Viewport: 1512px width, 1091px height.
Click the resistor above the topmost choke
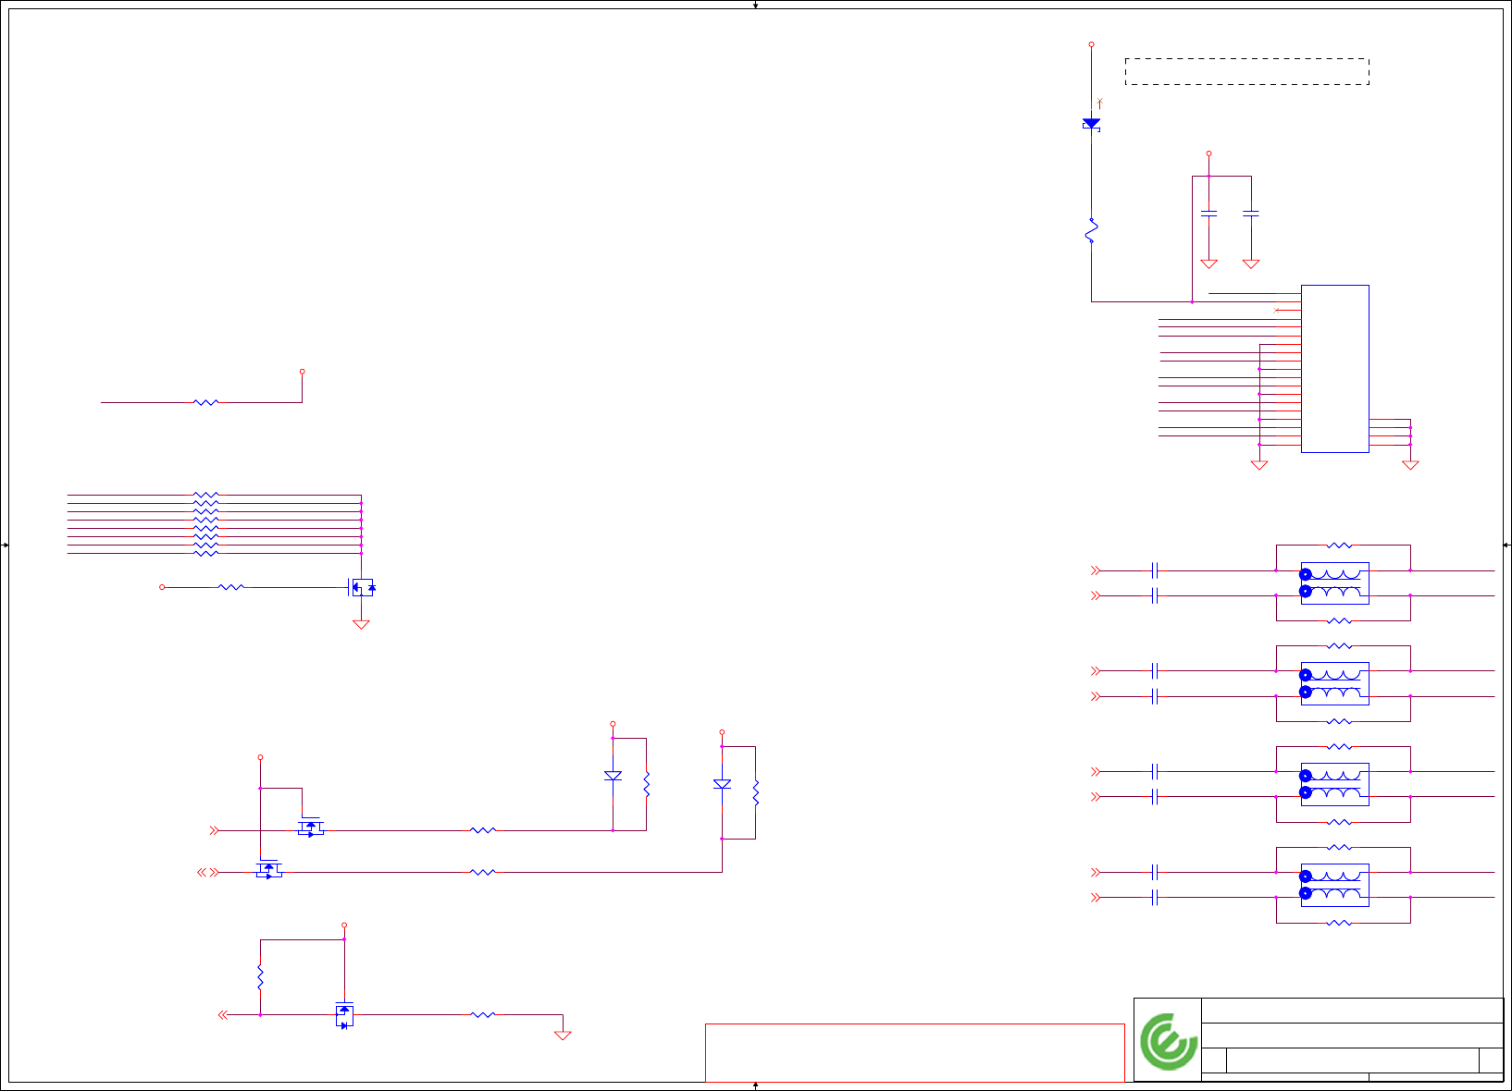pos(1339,545)
